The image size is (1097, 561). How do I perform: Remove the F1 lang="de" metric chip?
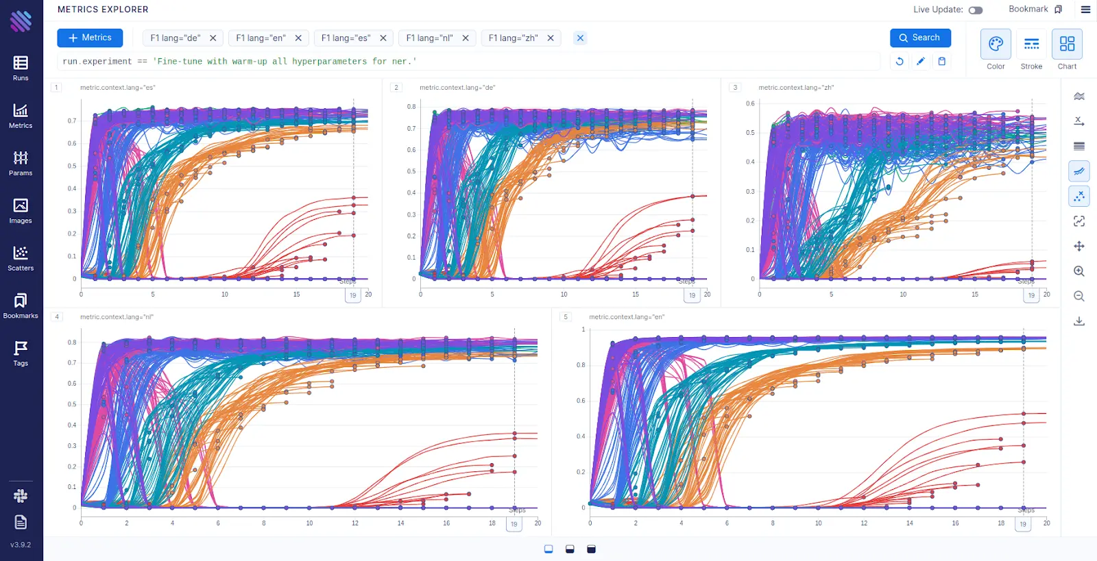pos(213,38)
